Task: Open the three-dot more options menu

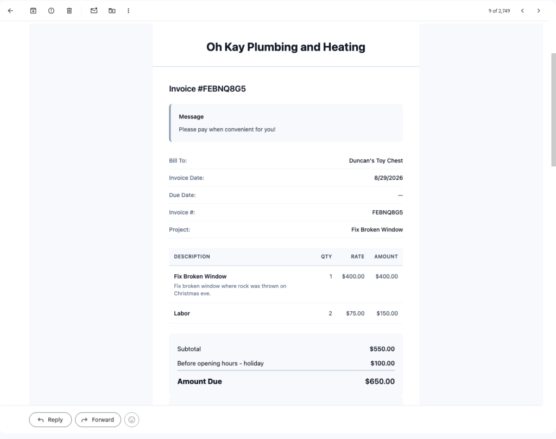Action: pyautogui.click(x=128, y=11)
